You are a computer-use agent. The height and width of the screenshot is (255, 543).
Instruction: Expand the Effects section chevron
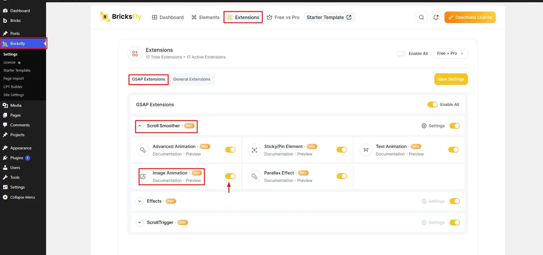[x=140, y=201]
